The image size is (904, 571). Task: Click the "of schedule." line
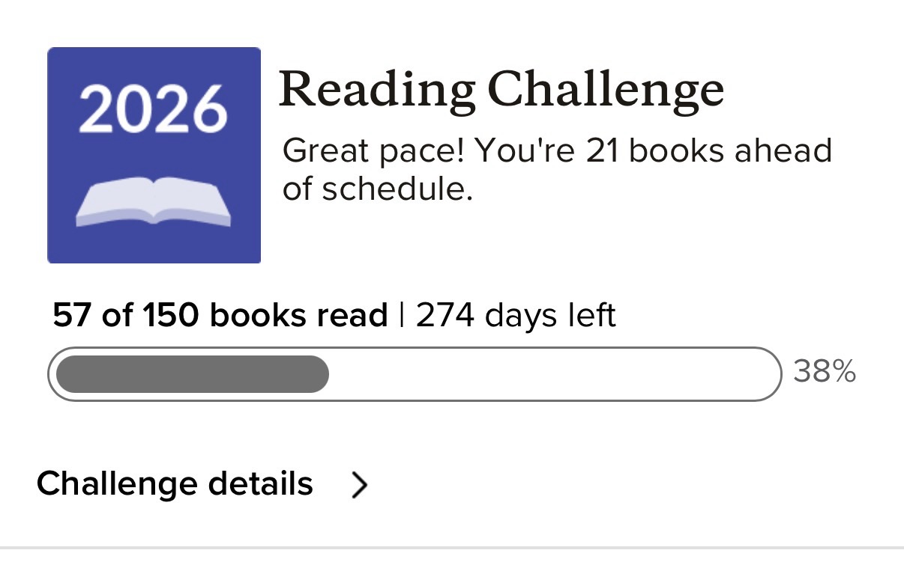[x=377, y=189]
